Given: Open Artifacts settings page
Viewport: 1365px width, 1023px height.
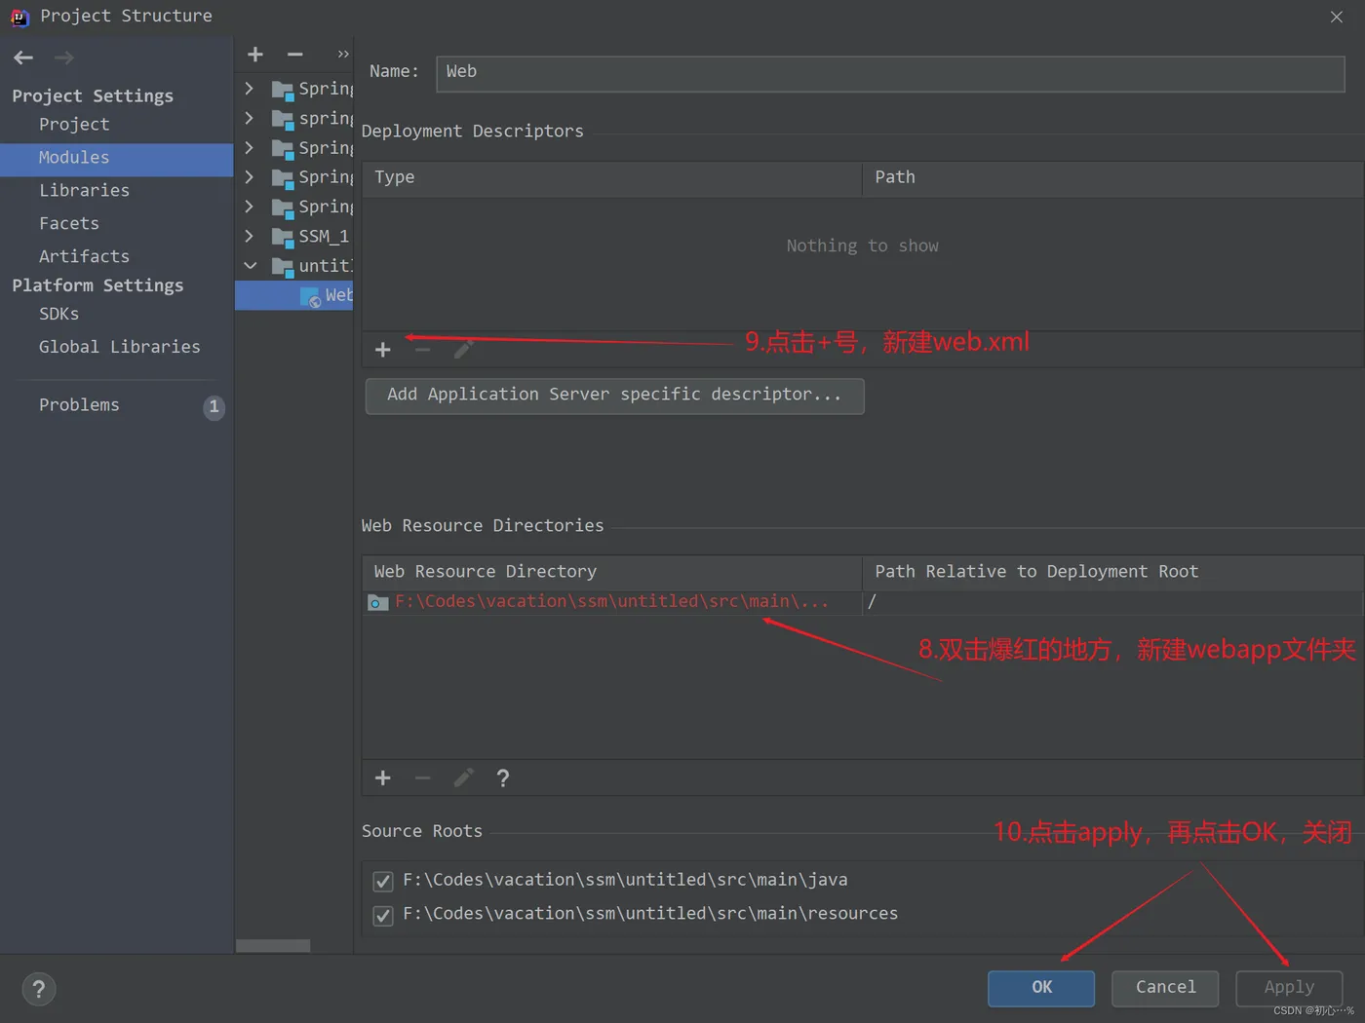Looking at the screenshot, I should click(84, 256).
